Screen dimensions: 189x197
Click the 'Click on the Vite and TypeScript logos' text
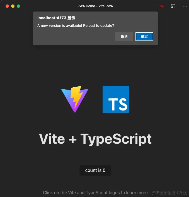pos(95,193)
